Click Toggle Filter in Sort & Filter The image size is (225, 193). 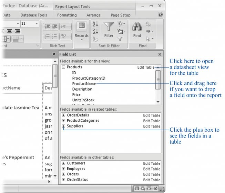120,39
